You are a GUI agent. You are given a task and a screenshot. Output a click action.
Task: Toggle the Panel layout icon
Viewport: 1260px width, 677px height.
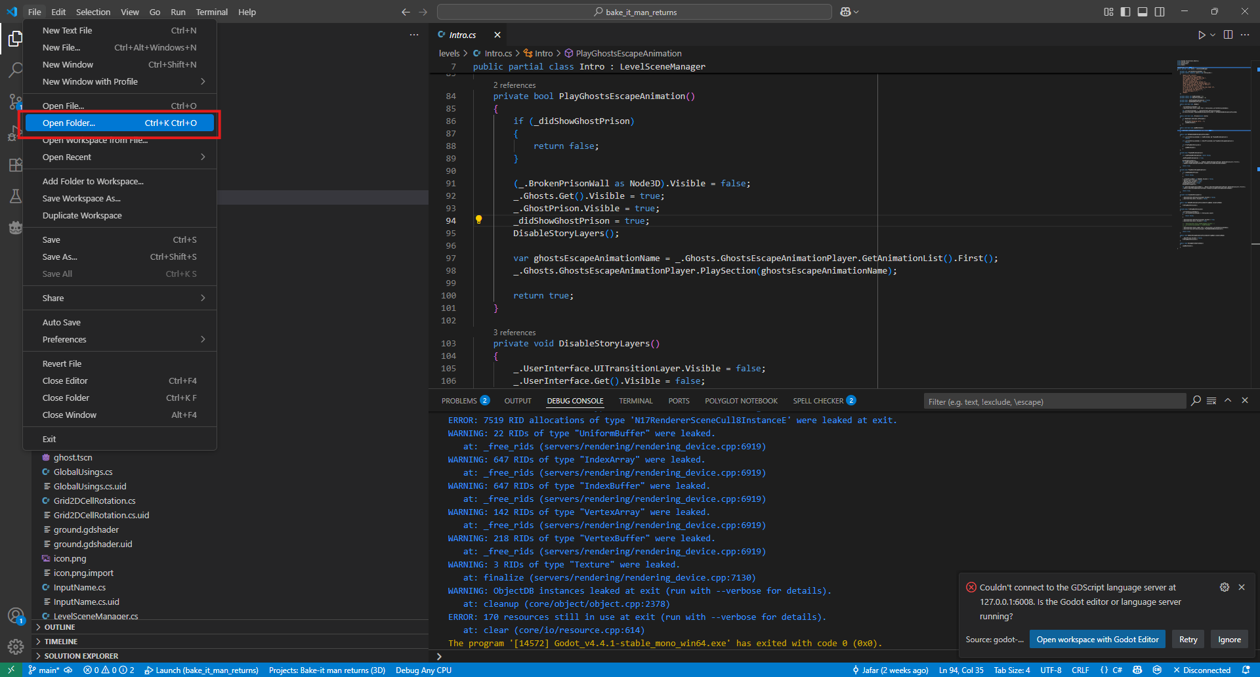coord(1143,12)
